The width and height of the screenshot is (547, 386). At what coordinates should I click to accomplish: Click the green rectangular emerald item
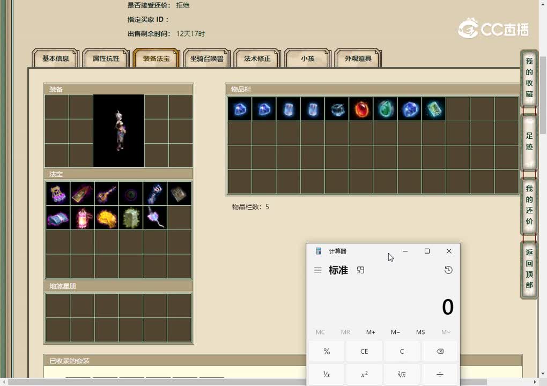coord(434,109)
